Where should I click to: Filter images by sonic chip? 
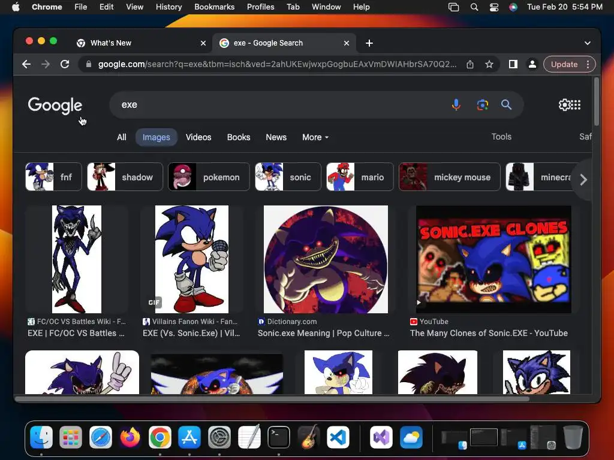coord(288,177)
